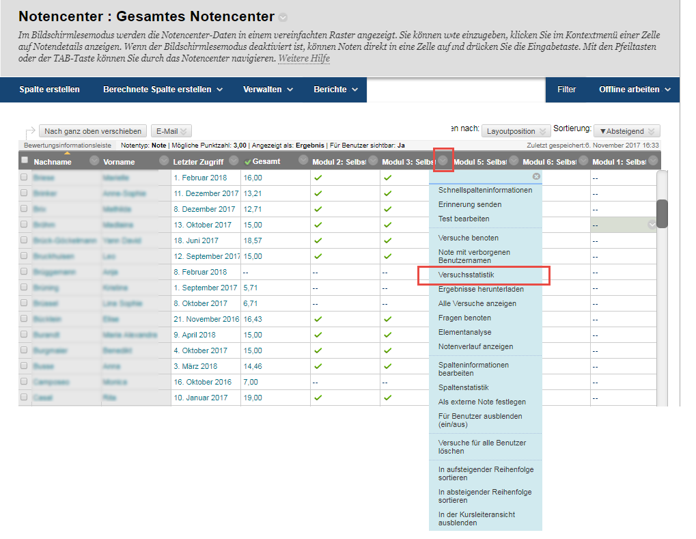
Task: Toggle the select-all checkbox in table header
Action: pyautogui.click(x=25, y=161)
